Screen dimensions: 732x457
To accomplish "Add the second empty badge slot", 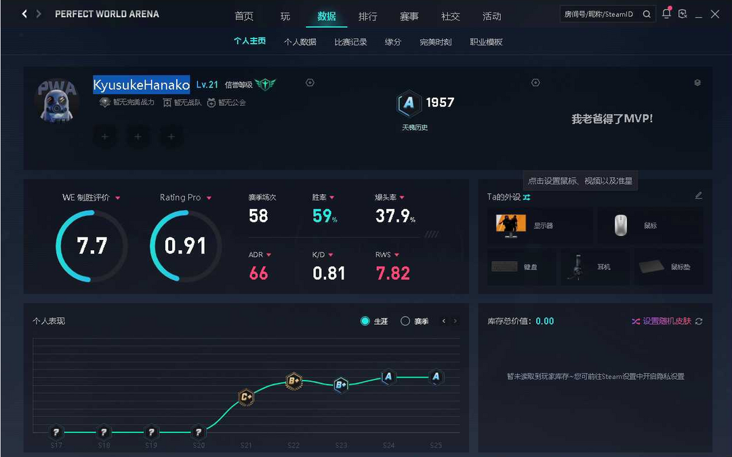I will point(138,137).
